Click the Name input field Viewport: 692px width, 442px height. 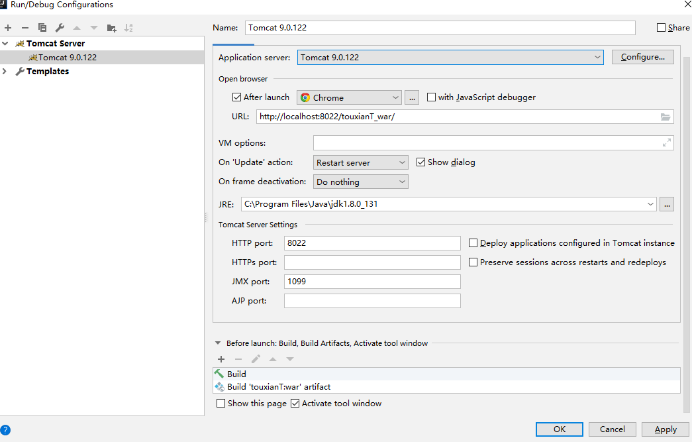[440, 27]
